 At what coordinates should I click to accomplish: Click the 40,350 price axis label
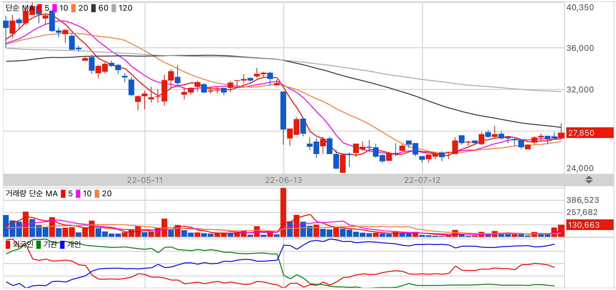click(x=580, y=7)
